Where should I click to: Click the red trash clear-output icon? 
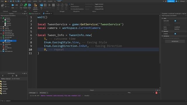pyautogui.click(x=156, y=93)
